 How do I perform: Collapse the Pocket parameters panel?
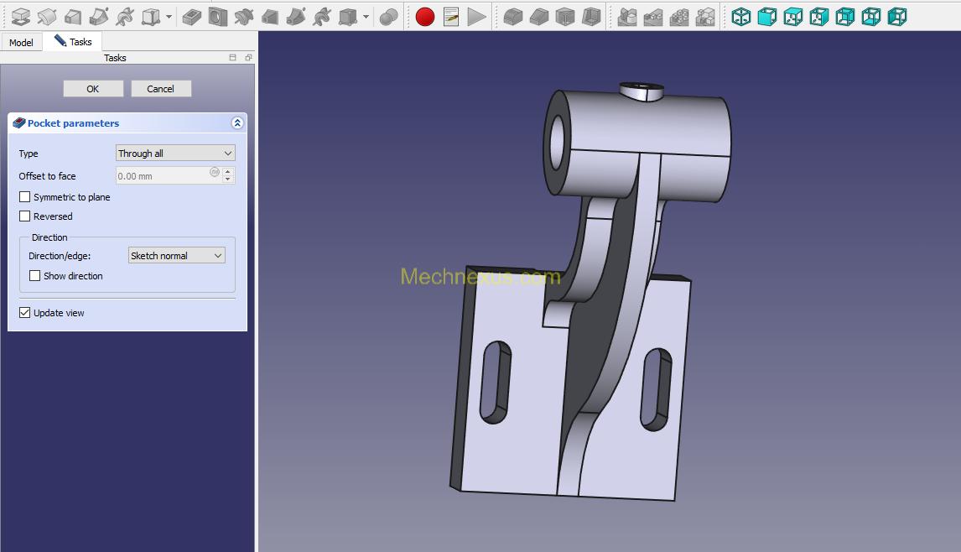click(237, 123)
